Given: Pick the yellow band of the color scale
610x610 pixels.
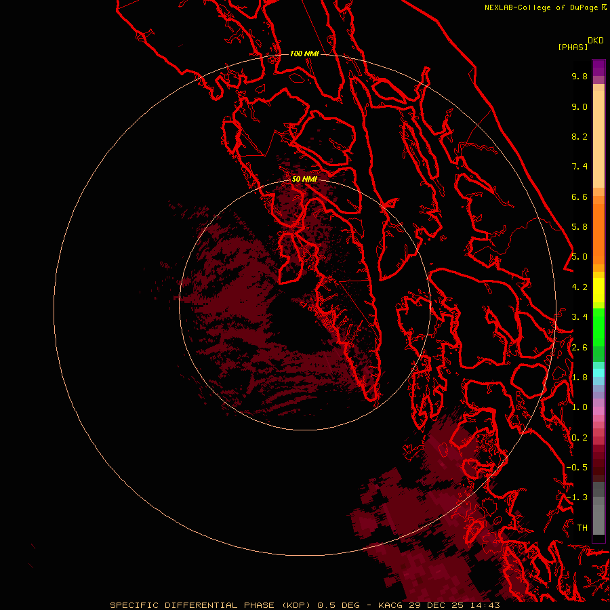Looking at the screenshot, I should point(598,290).
